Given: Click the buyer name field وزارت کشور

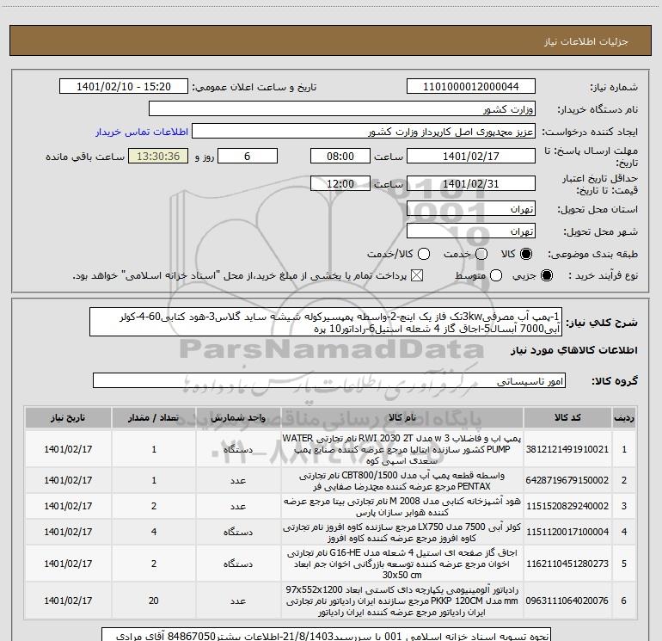Looking at the screenshot, I should (x=342, y=109).
